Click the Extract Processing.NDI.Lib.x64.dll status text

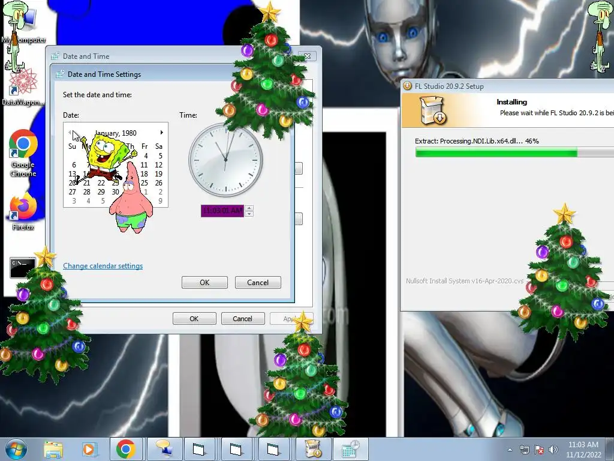pos(477,140)
